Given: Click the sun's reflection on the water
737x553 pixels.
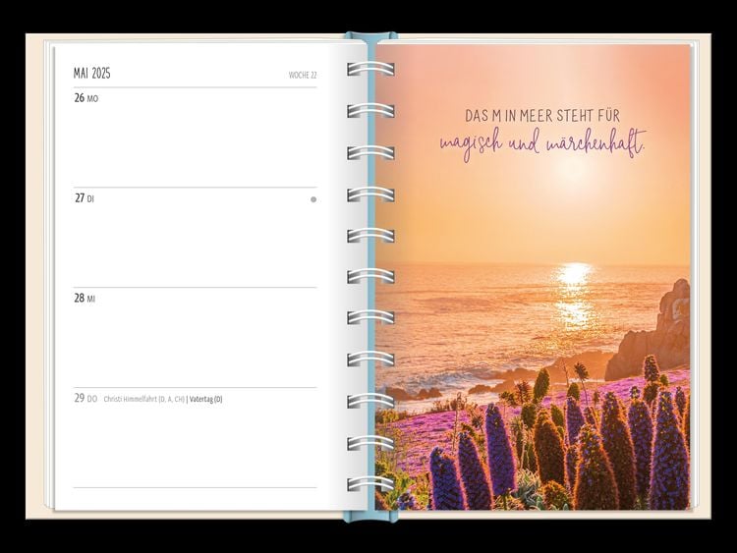Looking at the screenshot, I should pyautogui.click(x=574, y=295).
